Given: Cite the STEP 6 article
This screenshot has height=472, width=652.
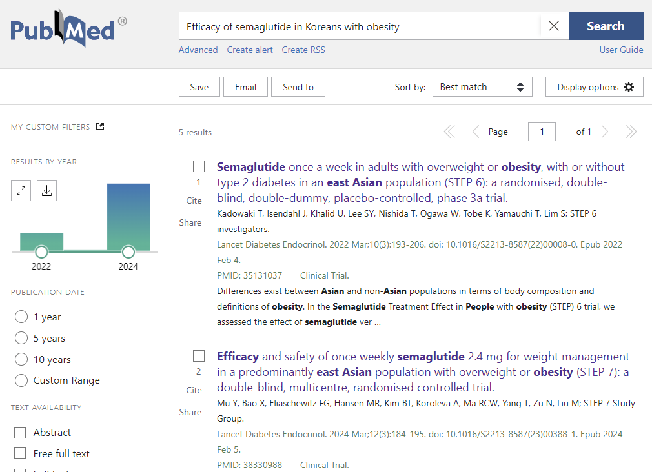Looking at the screenshot, I should pos(194,201).
